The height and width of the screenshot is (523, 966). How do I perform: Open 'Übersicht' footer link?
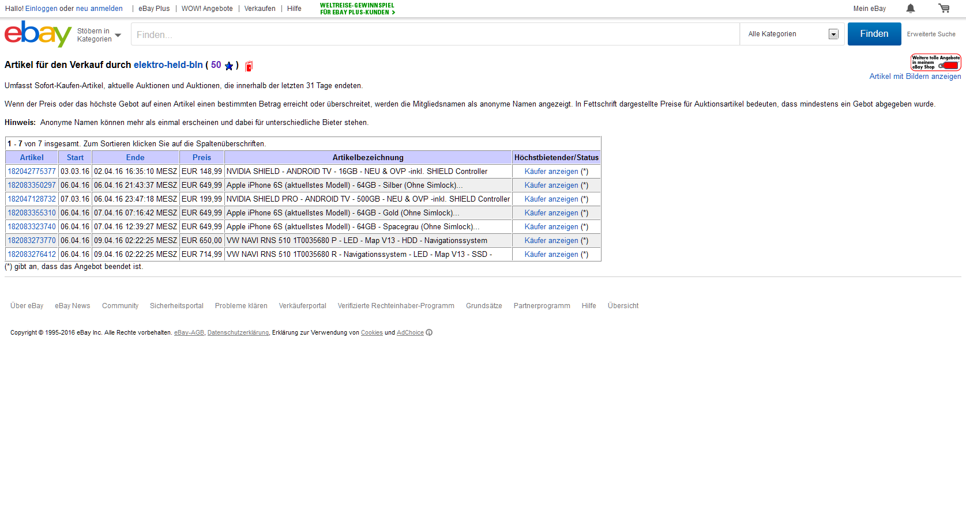click(x=623, y=306)
